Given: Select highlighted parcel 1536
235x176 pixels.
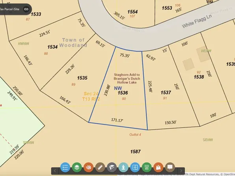Looking at the screenshot, I should tap(123, 93).
